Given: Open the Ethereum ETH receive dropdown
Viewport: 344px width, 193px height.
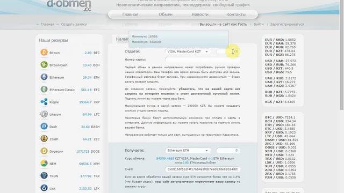Looking at the screenshot, I should (x=188, y=151).
